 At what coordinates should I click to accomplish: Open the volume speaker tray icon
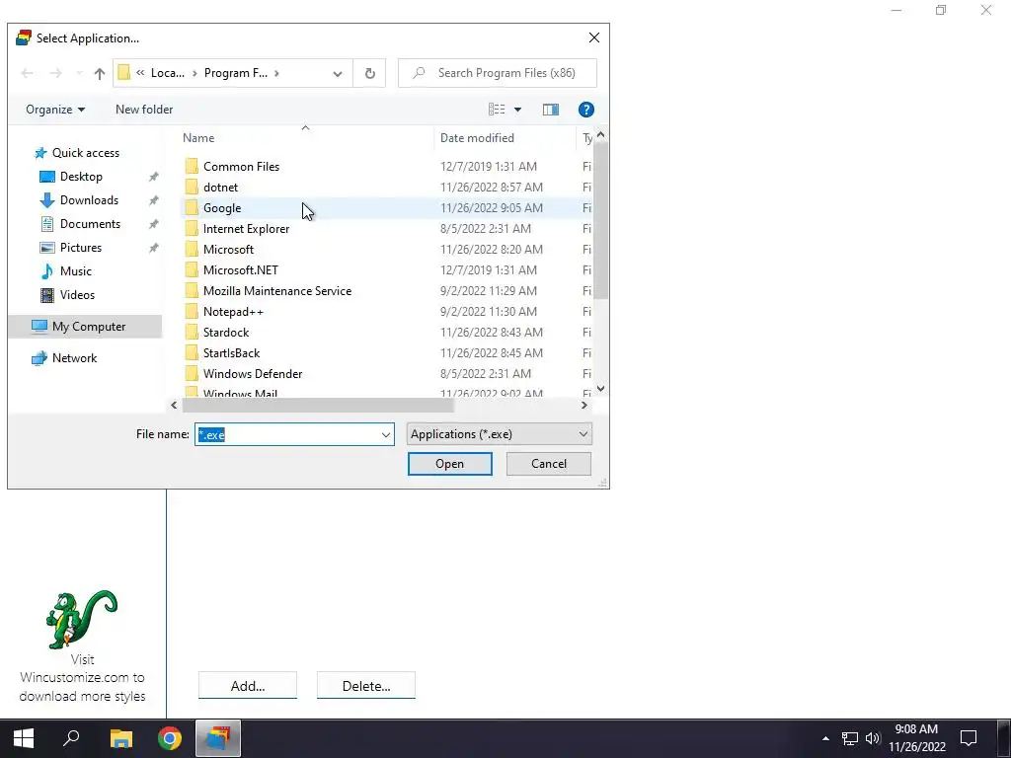pyautogui.click(x=873, y=738)
